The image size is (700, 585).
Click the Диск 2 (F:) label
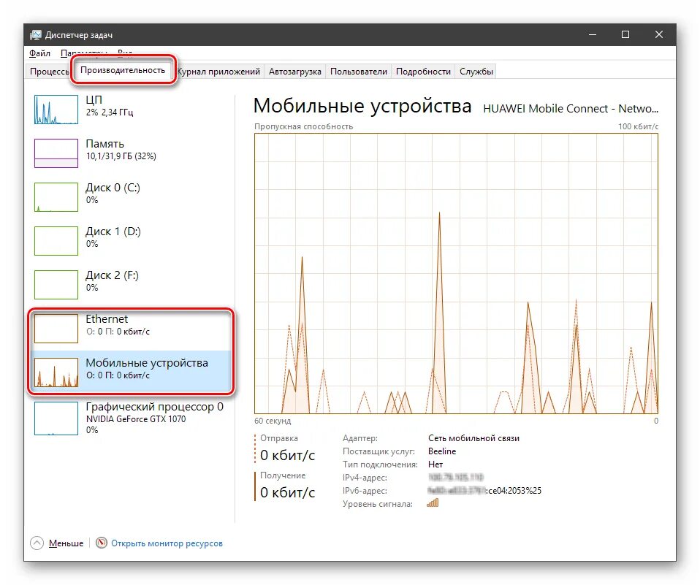[112, 275]
